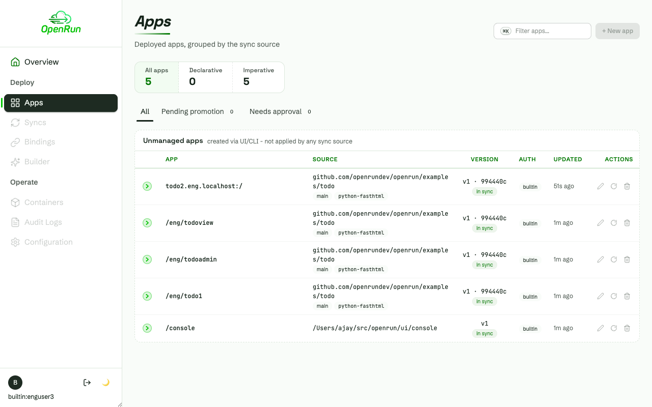Click the New app button
The width and height of the screenshot is (652, 407).
pyautogui.click(x=617, y=31)
